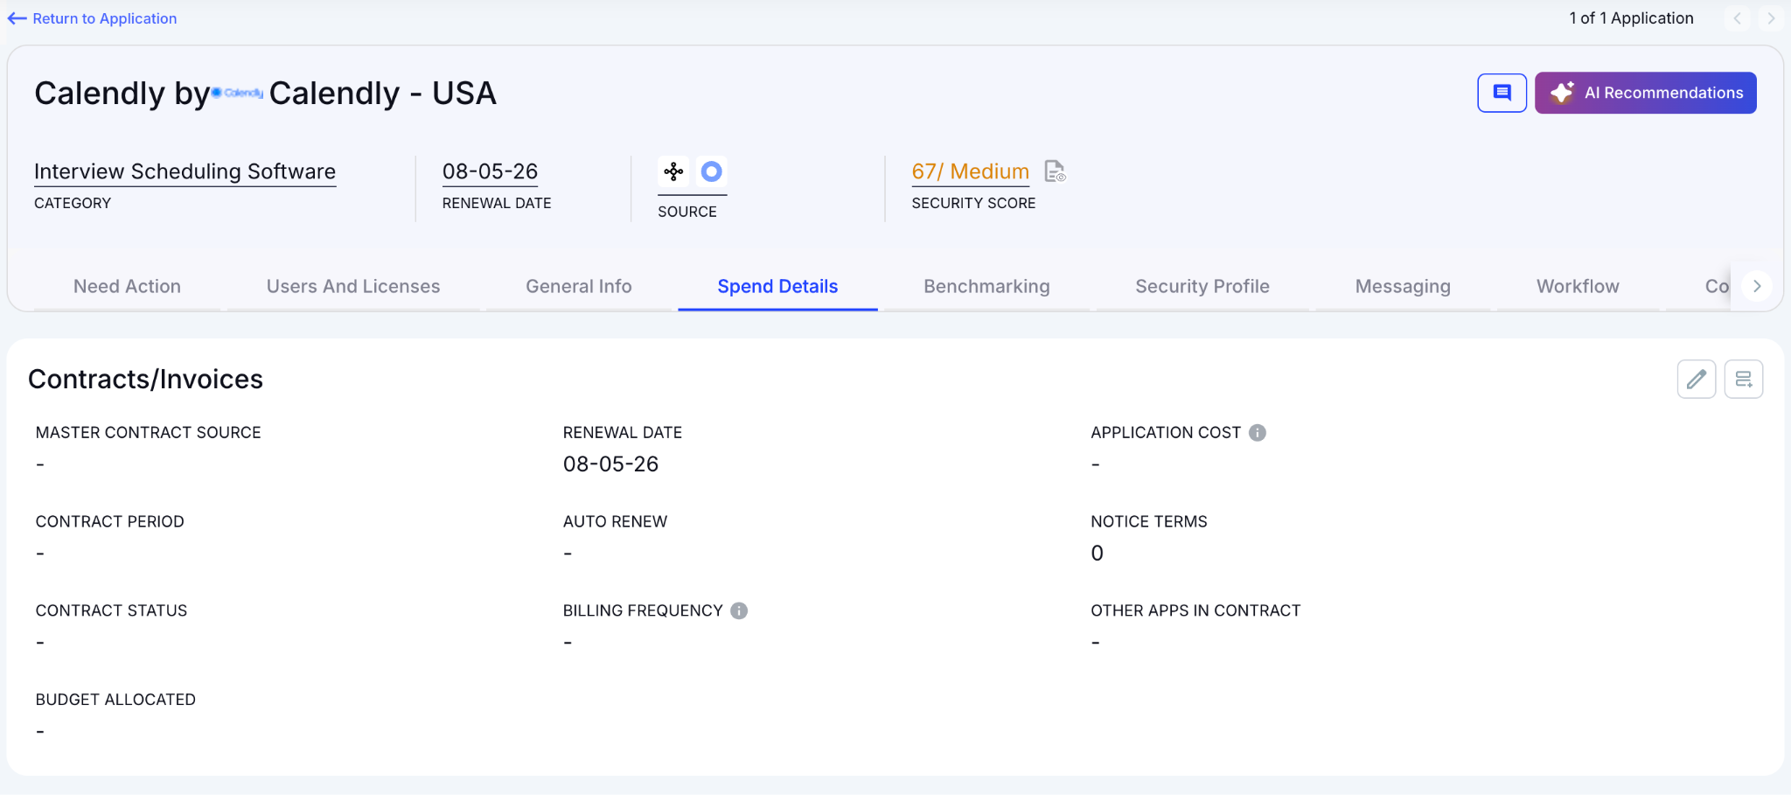
Task: Go to previous application arrow
Action: point(1737,18)
